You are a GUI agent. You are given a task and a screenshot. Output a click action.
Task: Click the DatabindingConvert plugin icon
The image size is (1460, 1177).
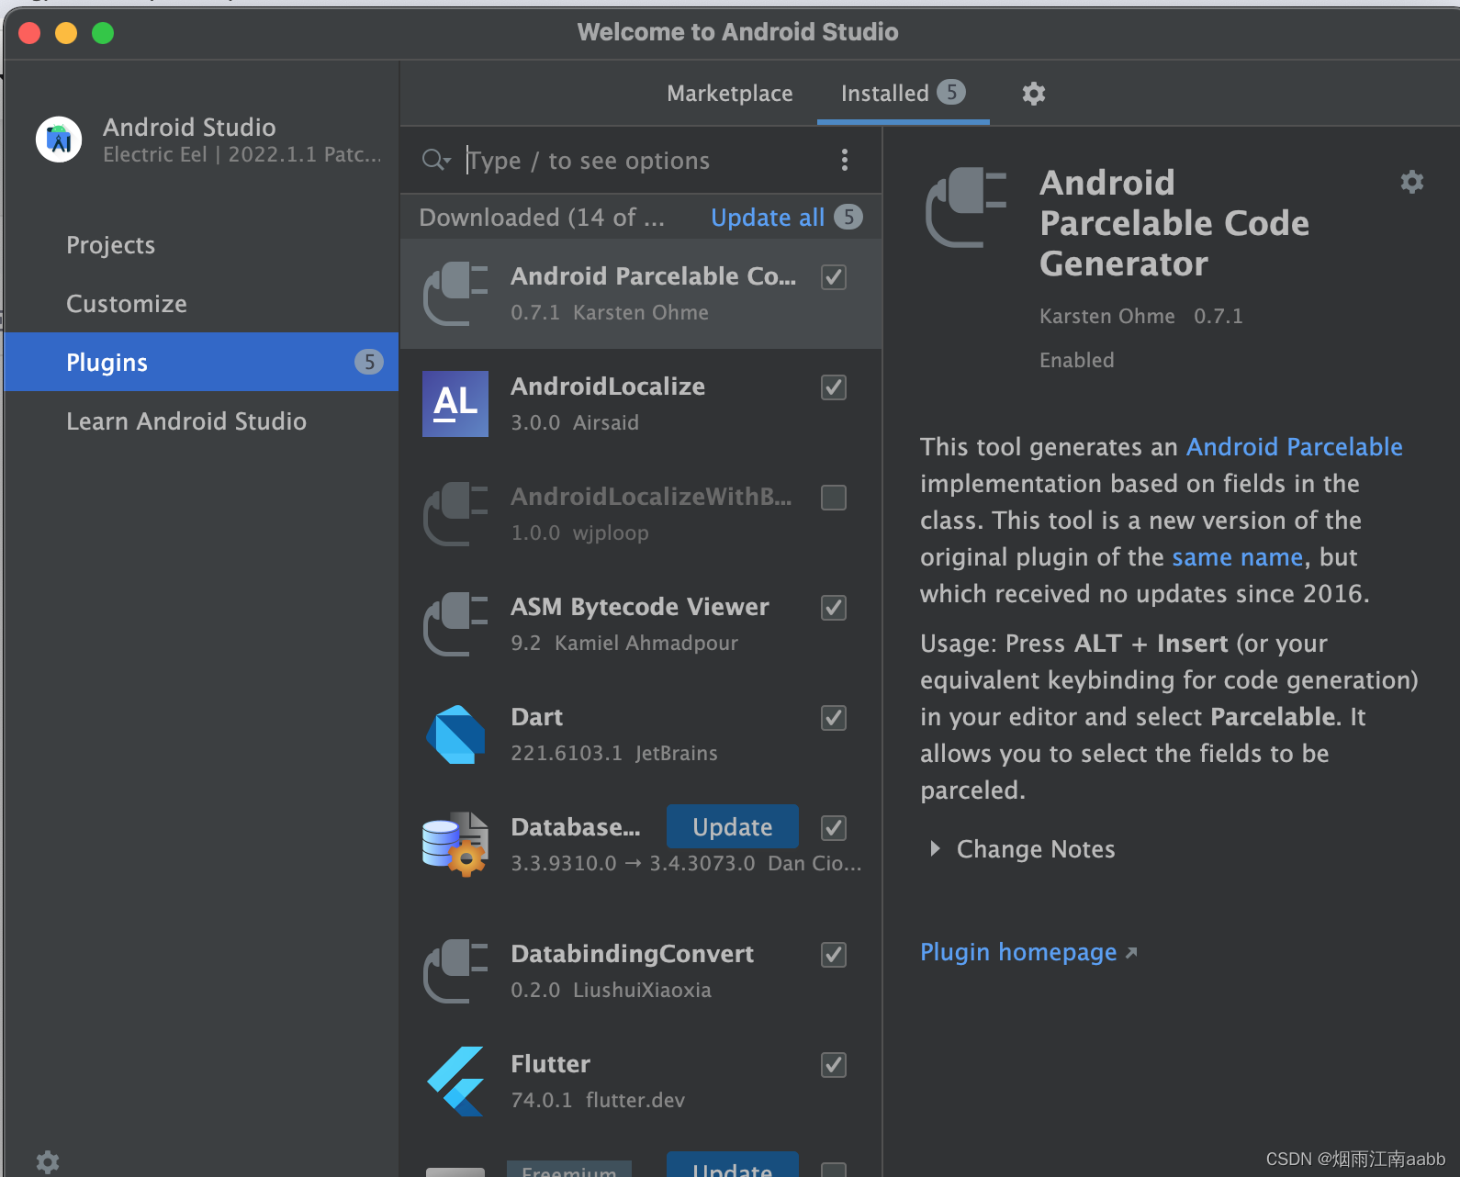pyautogui.click(x=455, y=971)
